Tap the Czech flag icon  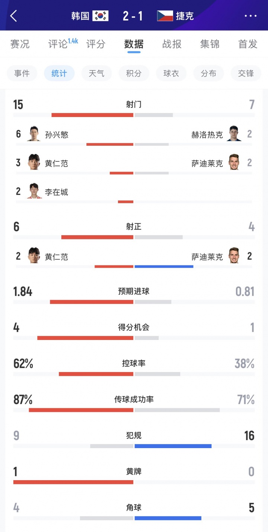pos(165,16)
